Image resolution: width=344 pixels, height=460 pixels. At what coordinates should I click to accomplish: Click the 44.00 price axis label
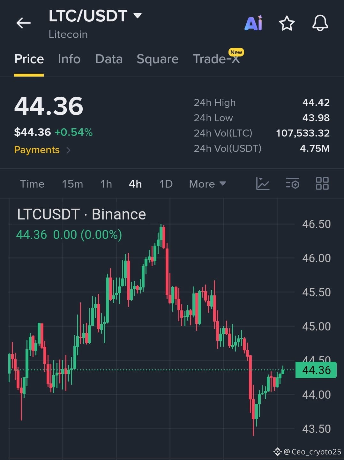(x=316, y=395)
